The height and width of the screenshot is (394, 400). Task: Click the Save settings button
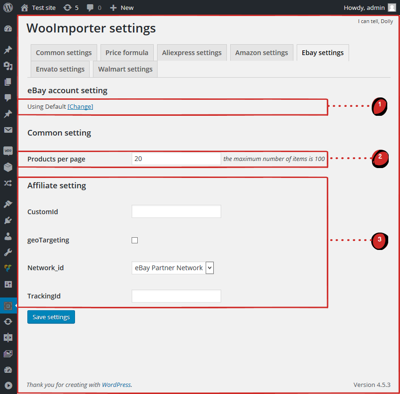(x=51, y=317)
